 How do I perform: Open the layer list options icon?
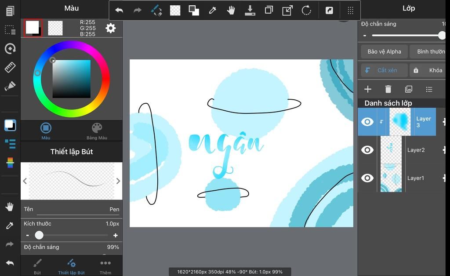429,89
